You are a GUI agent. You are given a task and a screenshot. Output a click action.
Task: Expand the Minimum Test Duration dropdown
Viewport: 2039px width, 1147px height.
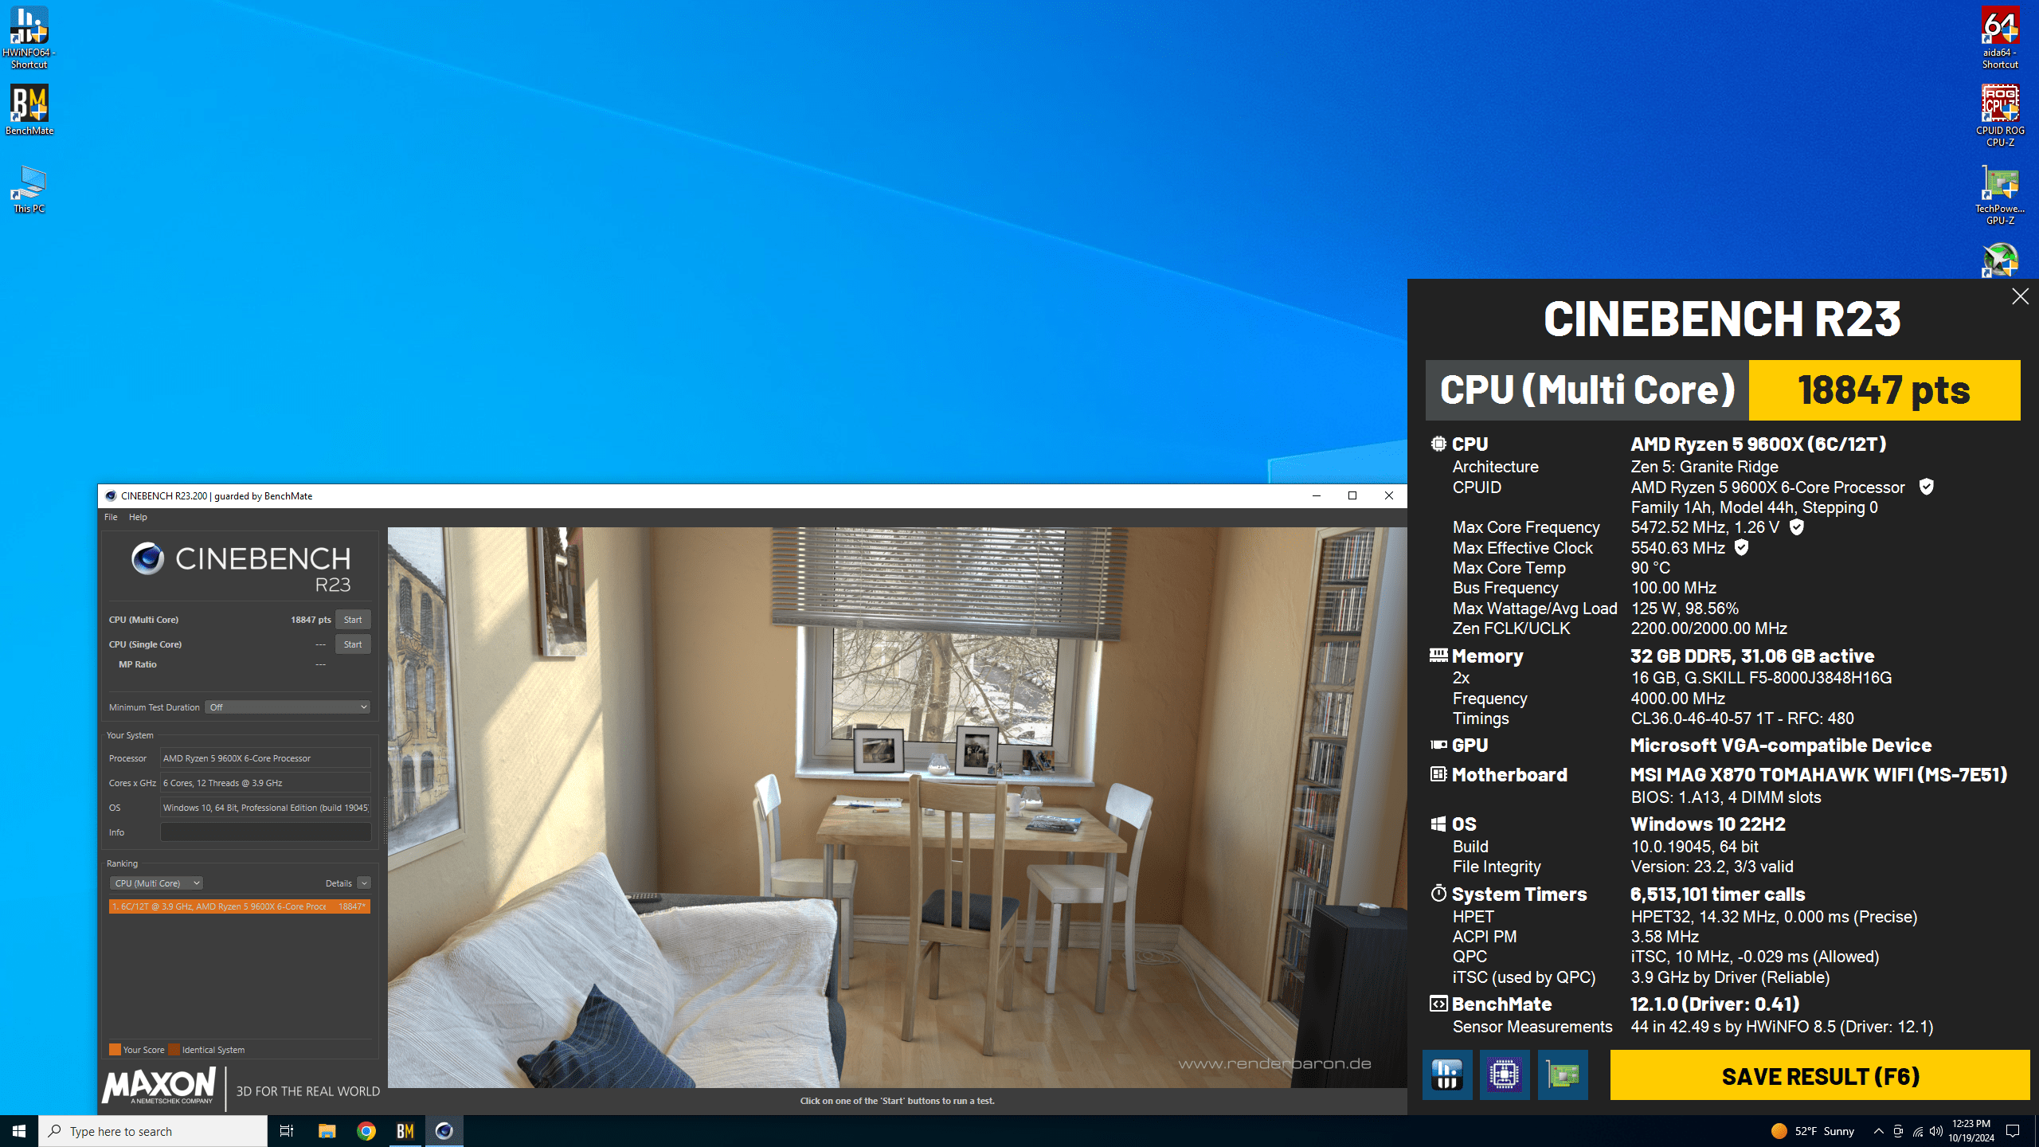pyautogui.click(x=288, y=707)
